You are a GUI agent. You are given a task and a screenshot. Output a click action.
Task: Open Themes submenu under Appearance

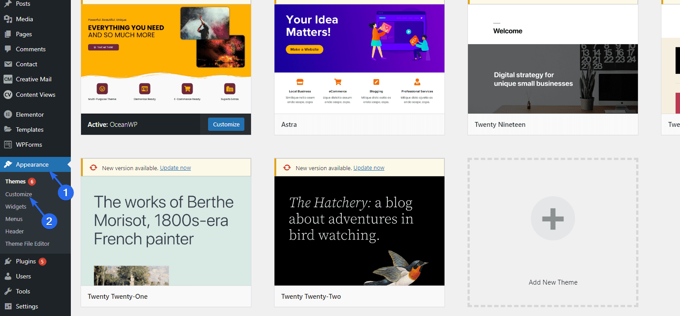pos(15,182)
